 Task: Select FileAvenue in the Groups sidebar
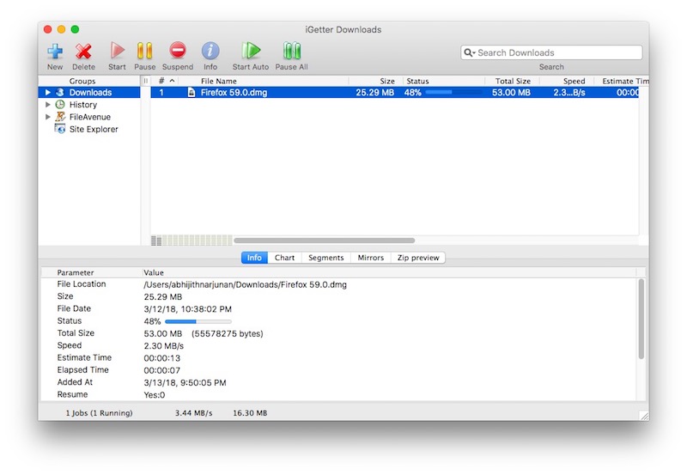point(89,117)
